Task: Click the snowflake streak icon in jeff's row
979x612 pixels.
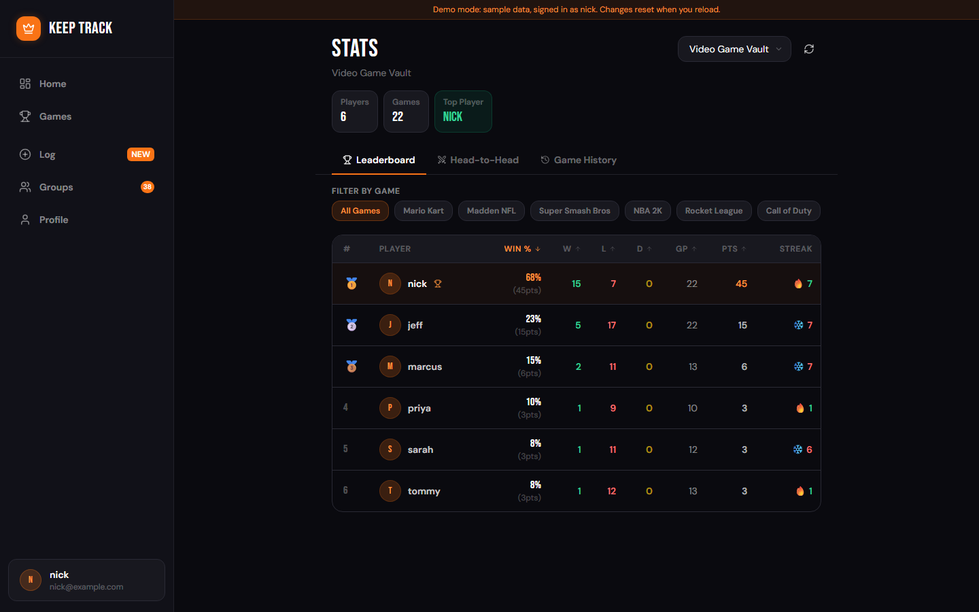Action: click(799, 325)
